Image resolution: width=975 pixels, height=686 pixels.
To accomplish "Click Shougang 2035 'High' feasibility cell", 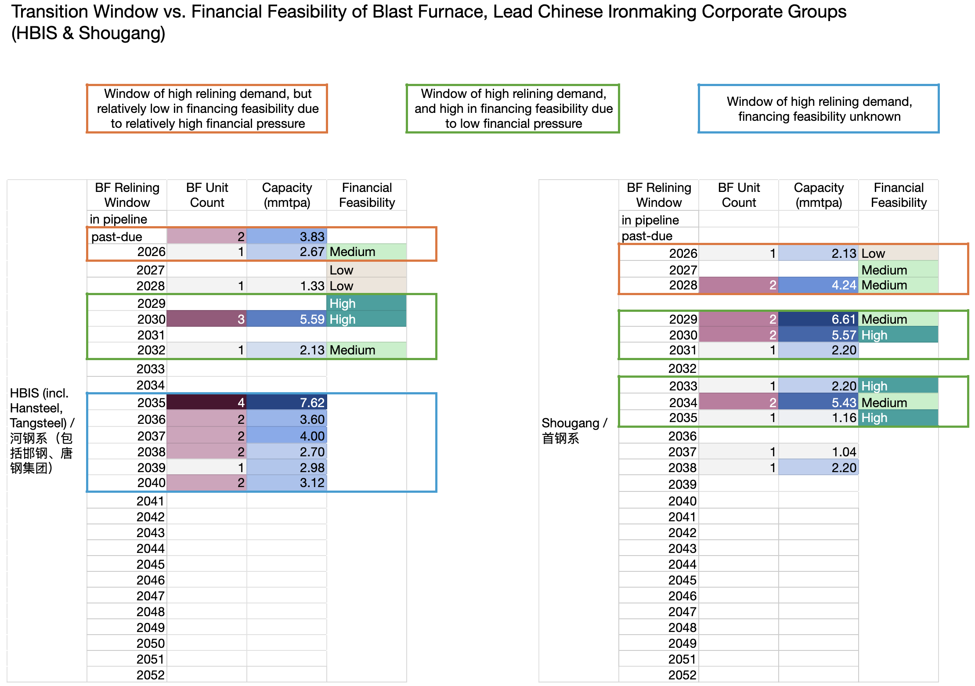I will [x=899, y=418].
